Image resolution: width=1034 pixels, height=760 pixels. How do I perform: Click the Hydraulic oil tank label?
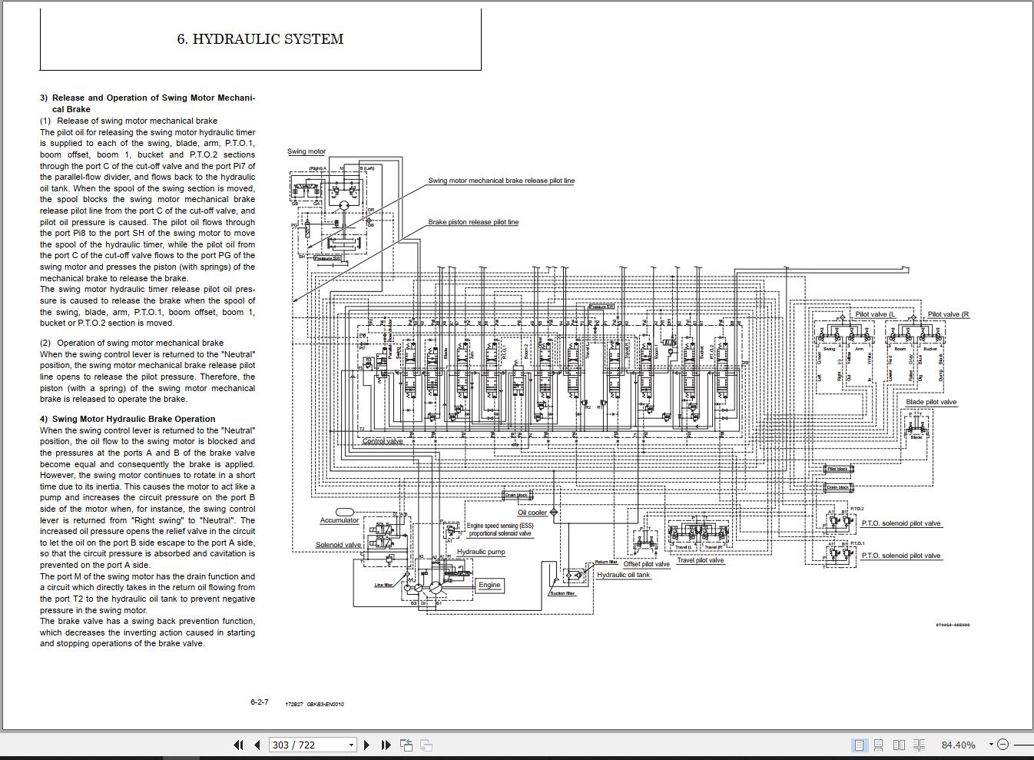623,575
